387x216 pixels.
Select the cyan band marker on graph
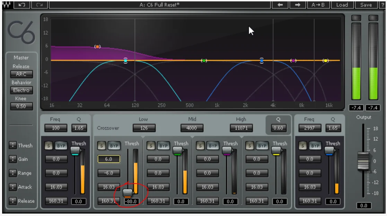(126, 60)
